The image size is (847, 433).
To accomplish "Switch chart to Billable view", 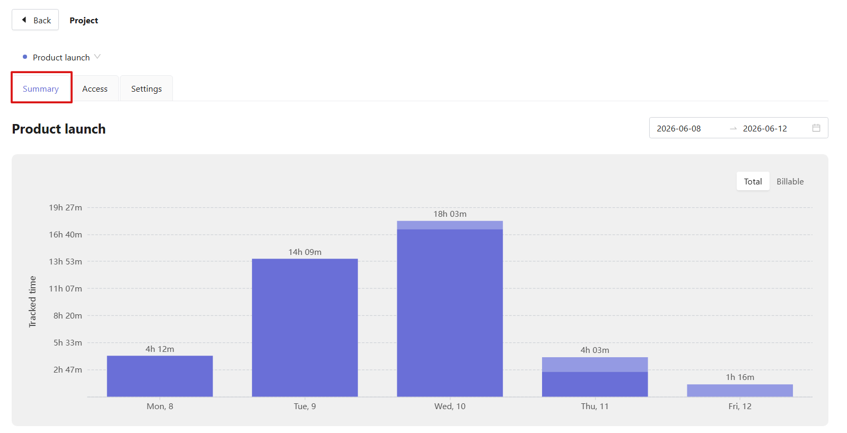I will pyautogui.click(x=790, y=181).
